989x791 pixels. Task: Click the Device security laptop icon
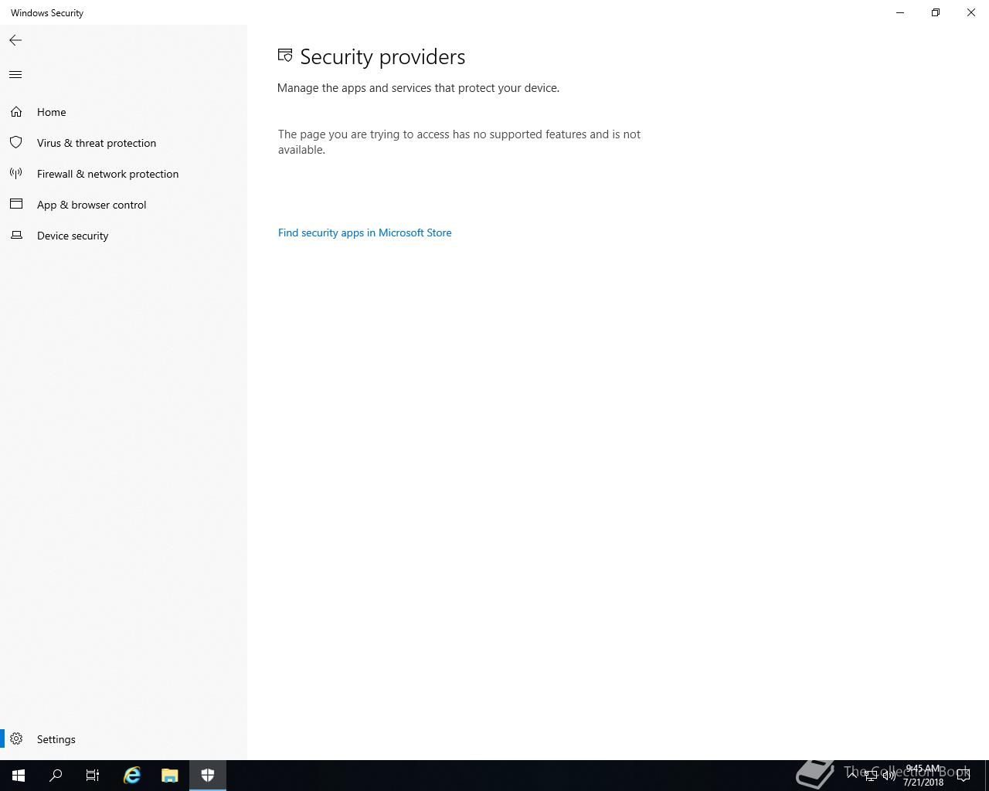tap(16, 235)
